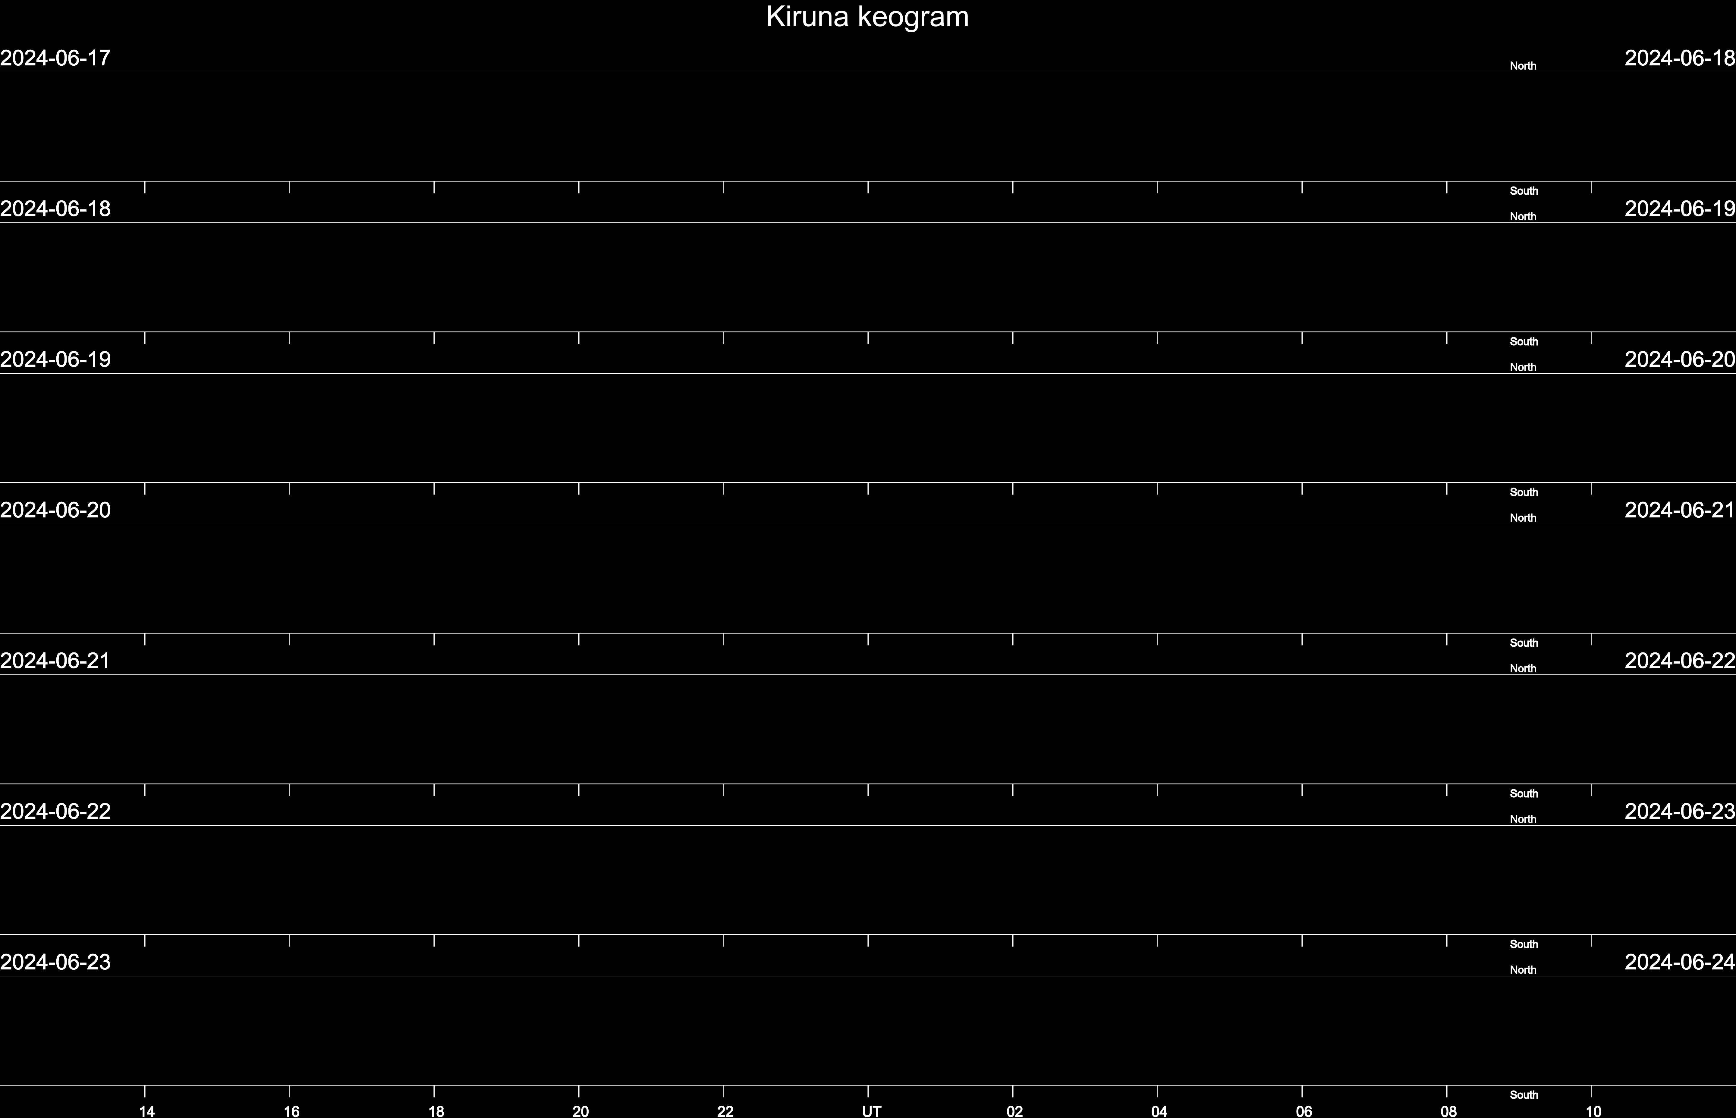Click end-date label 2024-06-22 ending fifth row
This screenshot has width=1736, height=1118.
click(x=1680, y=661)
